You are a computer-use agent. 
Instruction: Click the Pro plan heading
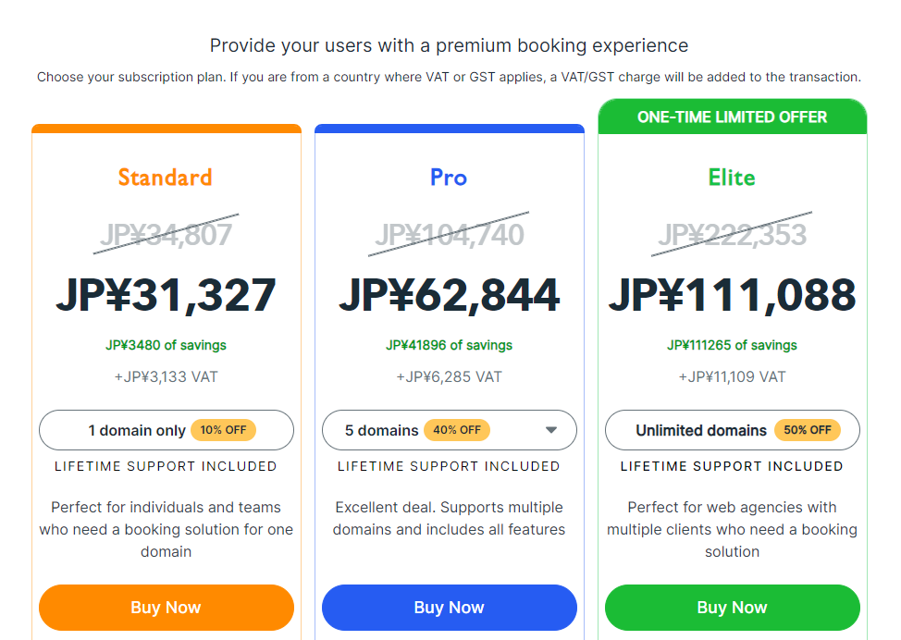tap(449, 177)
